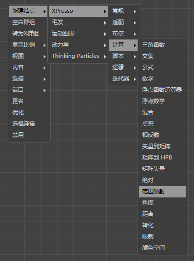Open the 新建结点 submenu
Viewport: 194px width, 261px height.
point(28,11)
